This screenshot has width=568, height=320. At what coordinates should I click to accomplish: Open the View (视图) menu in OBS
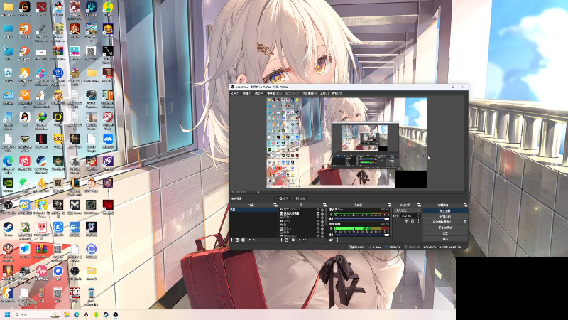coord(258,93)
